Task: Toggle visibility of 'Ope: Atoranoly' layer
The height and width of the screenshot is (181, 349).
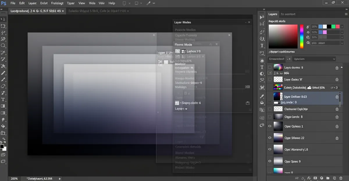Action: pos(270,149)
